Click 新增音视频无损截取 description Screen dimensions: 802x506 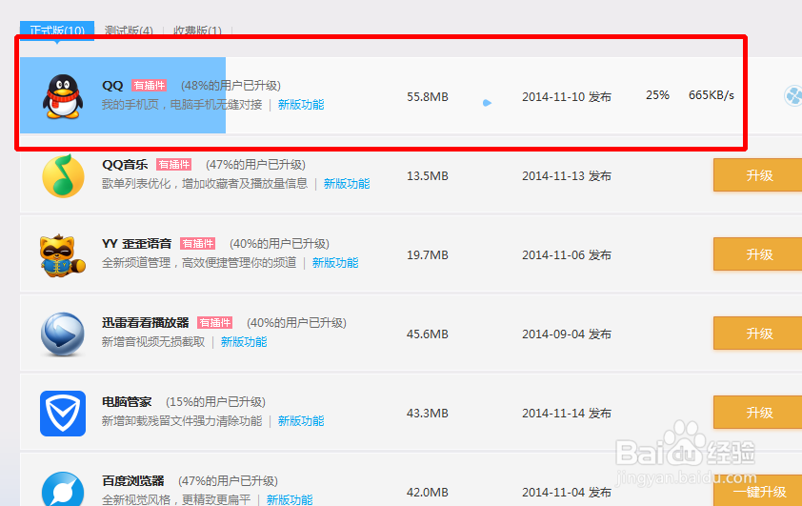point(153,342)
